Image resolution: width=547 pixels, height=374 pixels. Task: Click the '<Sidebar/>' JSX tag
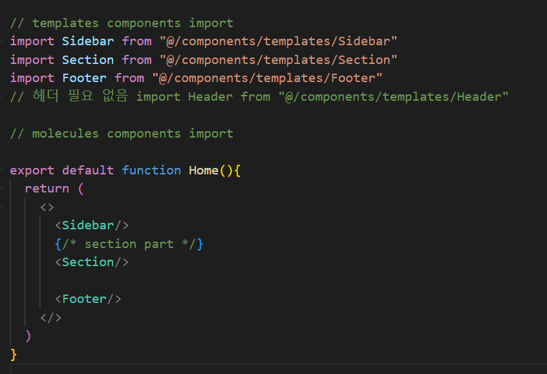point(92,225)
